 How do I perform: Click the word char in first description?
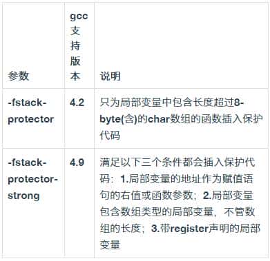click(x=159, y=119)
